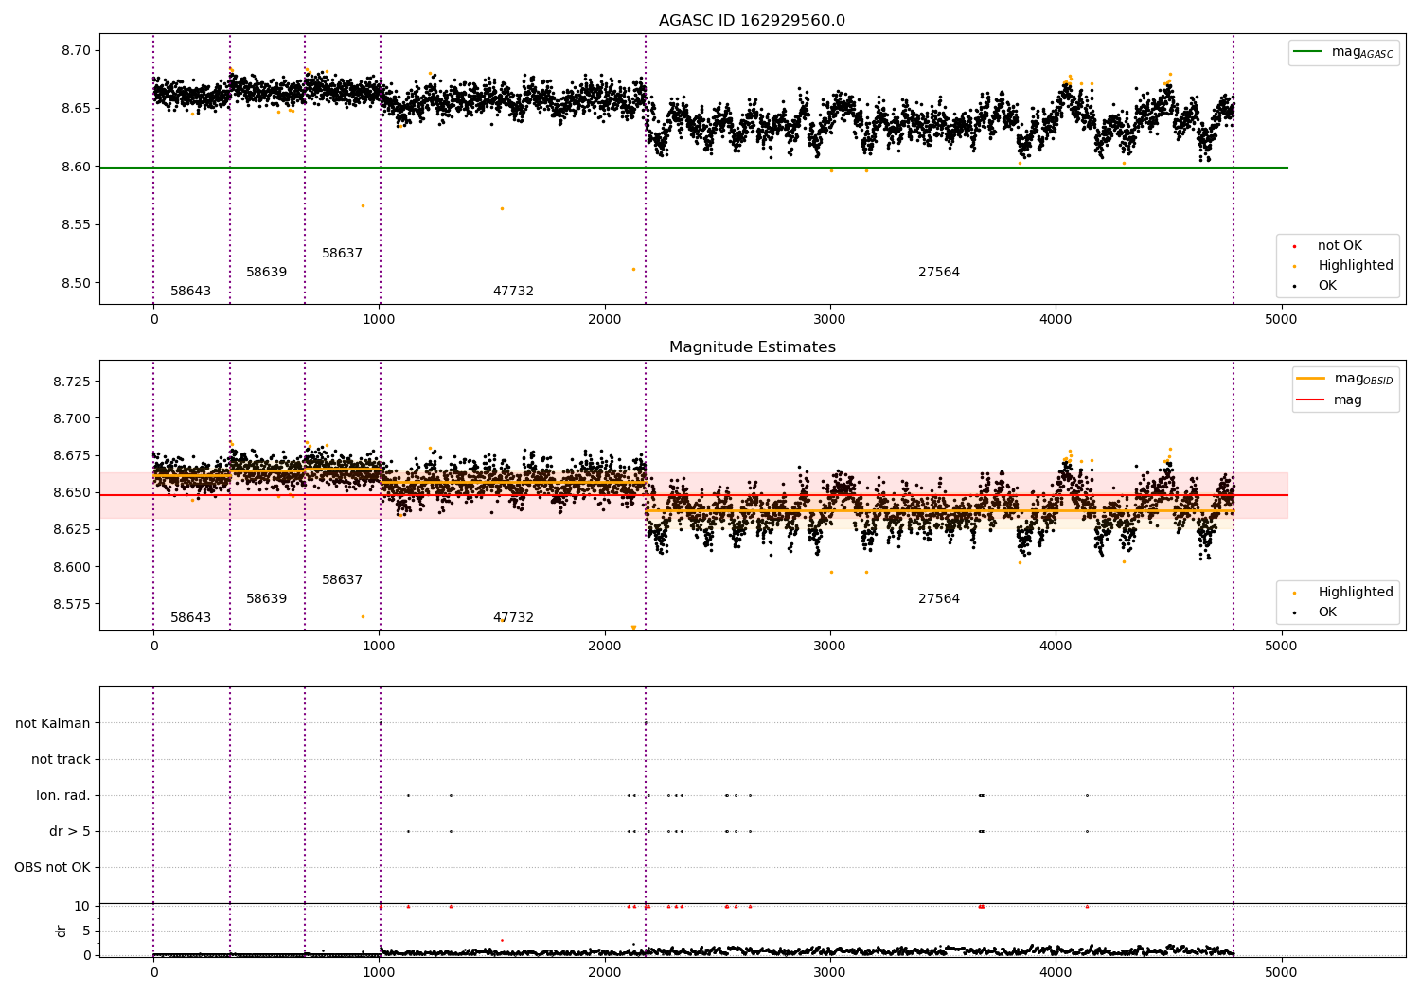This screenshot has height=994, width=1420.
Task: Click the 'not Kalman' axis label
Action: [53, 723]
